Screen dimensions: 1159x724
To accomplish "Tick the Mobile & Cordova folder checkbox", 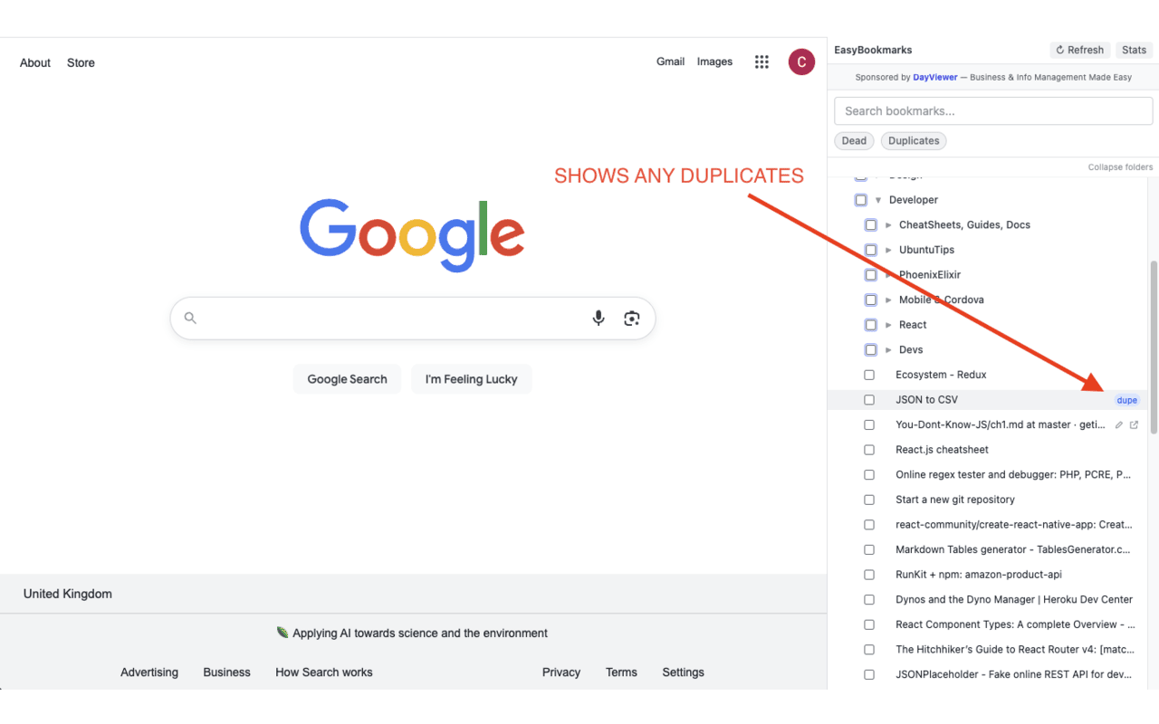I will (x=871, y=300).
